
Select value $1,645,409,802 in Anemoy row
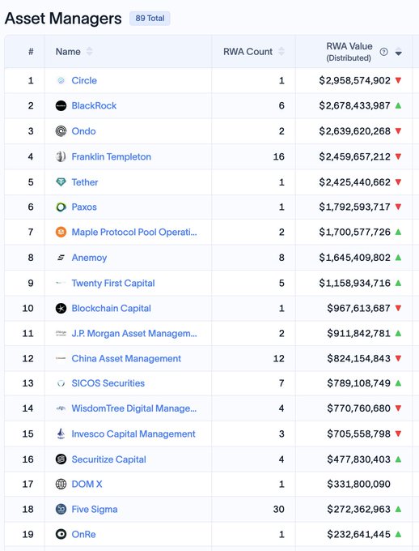point(355,258)
